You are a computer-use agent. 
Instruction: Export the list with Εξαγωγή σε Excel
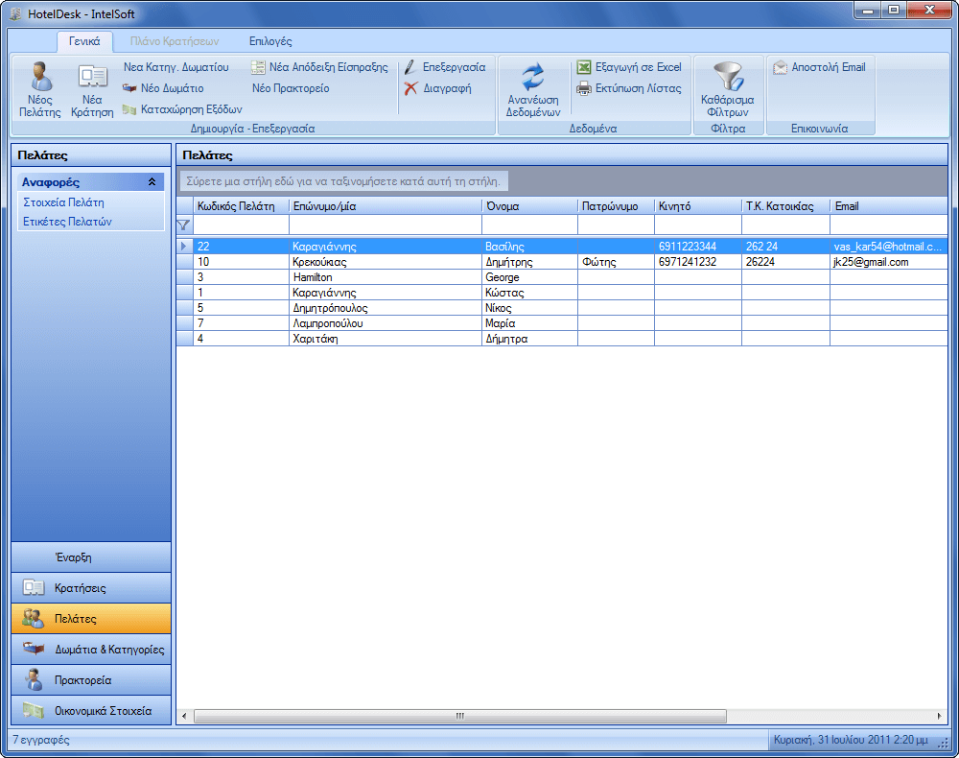pyautogui.click(x=629, y=67)
